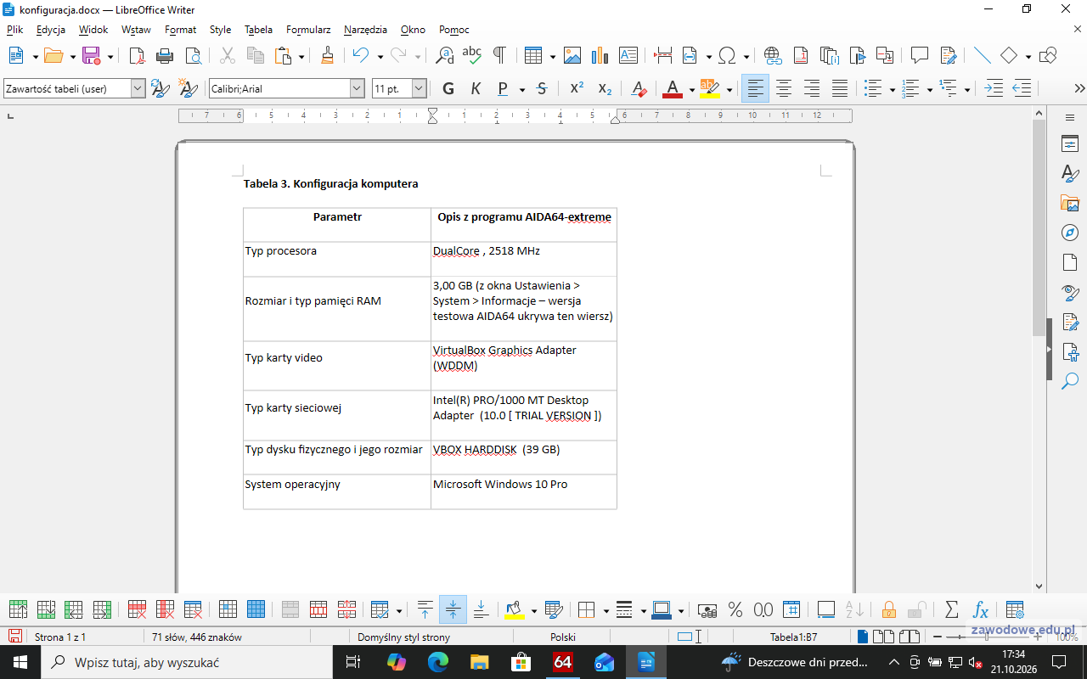This screenshot has width=1087, height=679.
Task: Click Sum sigma icon in table toolbar
Action: pos(952,609)
